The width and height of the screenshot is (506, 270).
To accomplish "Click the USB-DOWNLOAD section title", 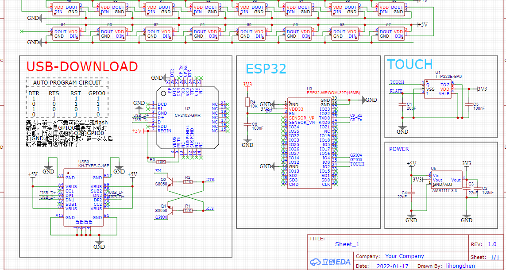I will (x=82, y=66).
